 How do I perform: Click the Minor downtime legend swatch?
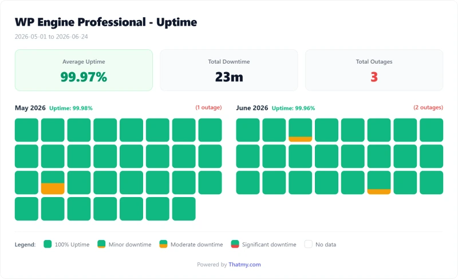(101, 244)
